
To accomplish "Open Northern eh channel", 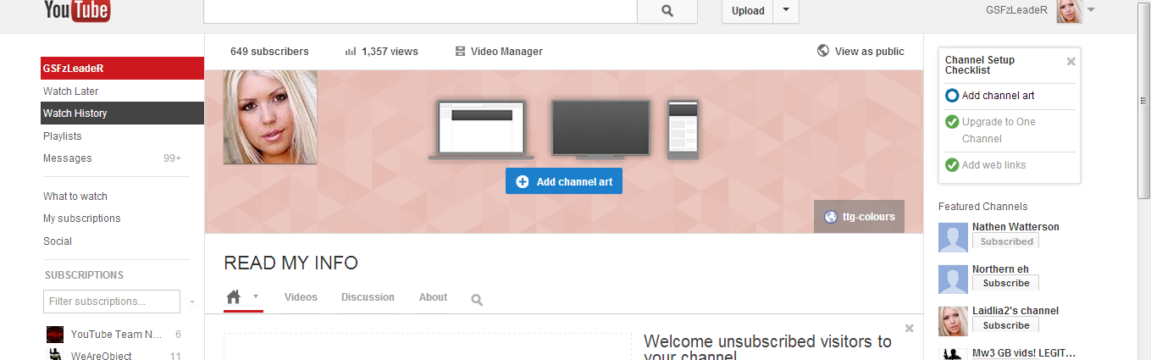I will 1000,269.
